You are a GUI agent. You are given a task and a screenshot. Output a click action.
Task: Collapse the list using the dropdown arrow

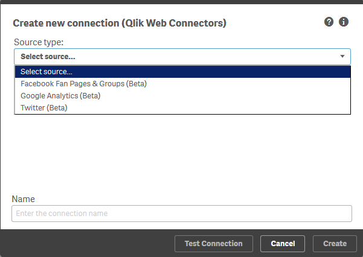click(x=342, y=56)
